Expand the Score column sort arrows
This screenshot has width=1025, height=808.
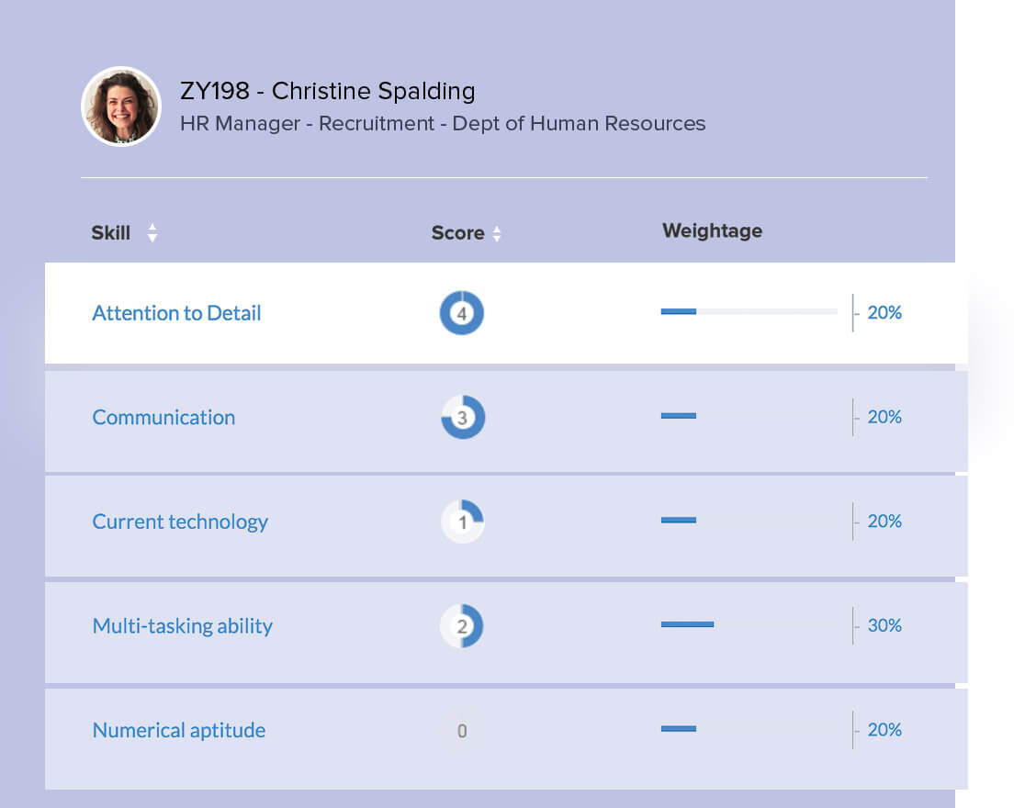click(x=497, y=234)
